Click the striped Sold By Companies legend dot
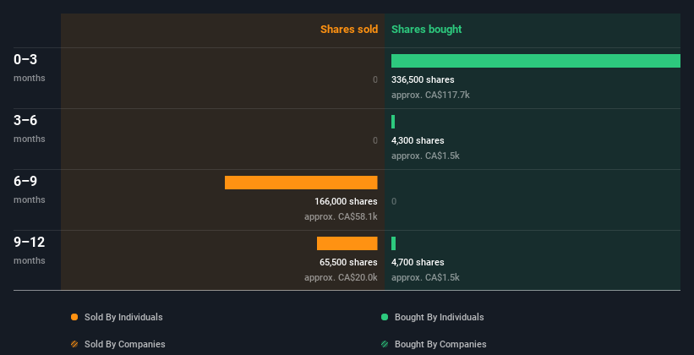 click(x=74, y=344)
